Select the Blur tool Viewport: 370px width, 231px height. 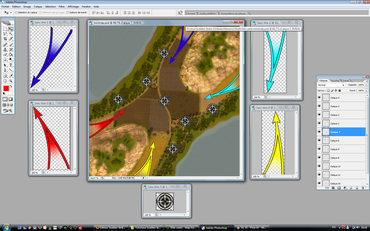point(5,59)
